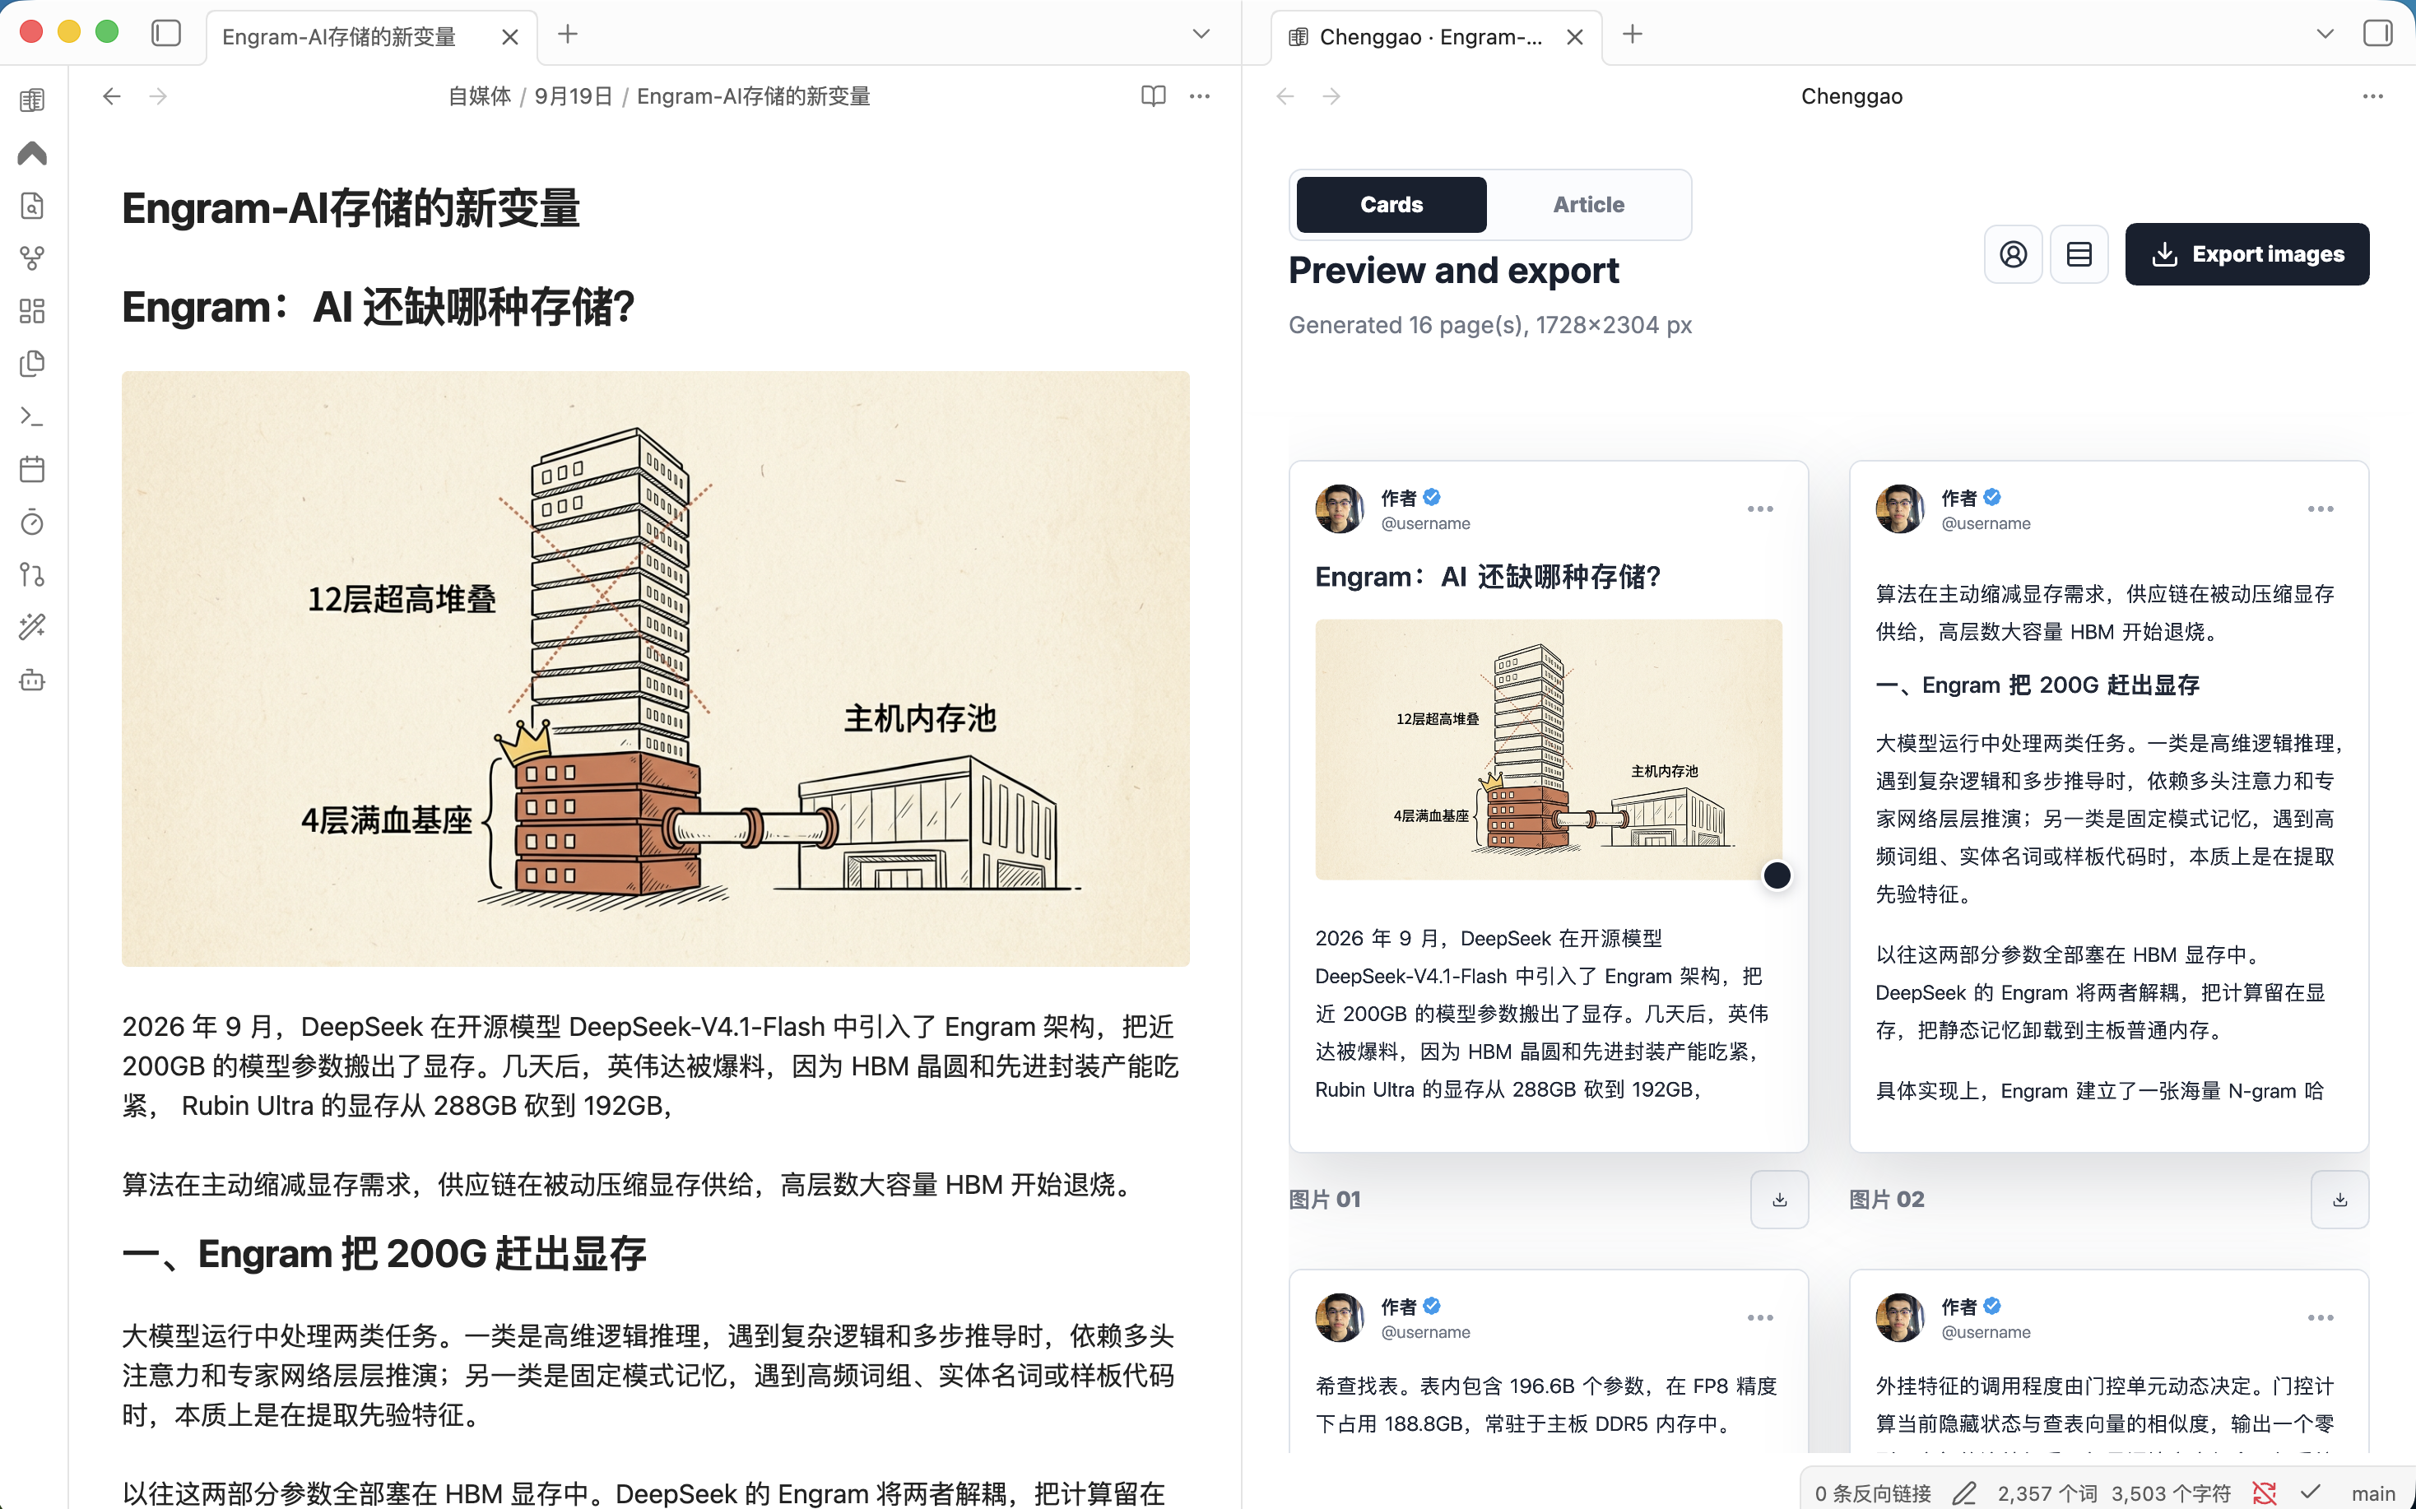Expand the right pane tab list chevron
Image resolution: width=2416 pixels, height=1509 pixels.
tap(2325, 34)
